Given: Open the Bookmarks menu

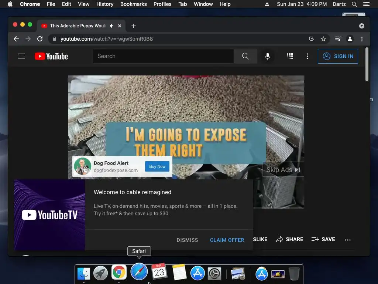Looking at the screenshot, I should click(134, 4).
